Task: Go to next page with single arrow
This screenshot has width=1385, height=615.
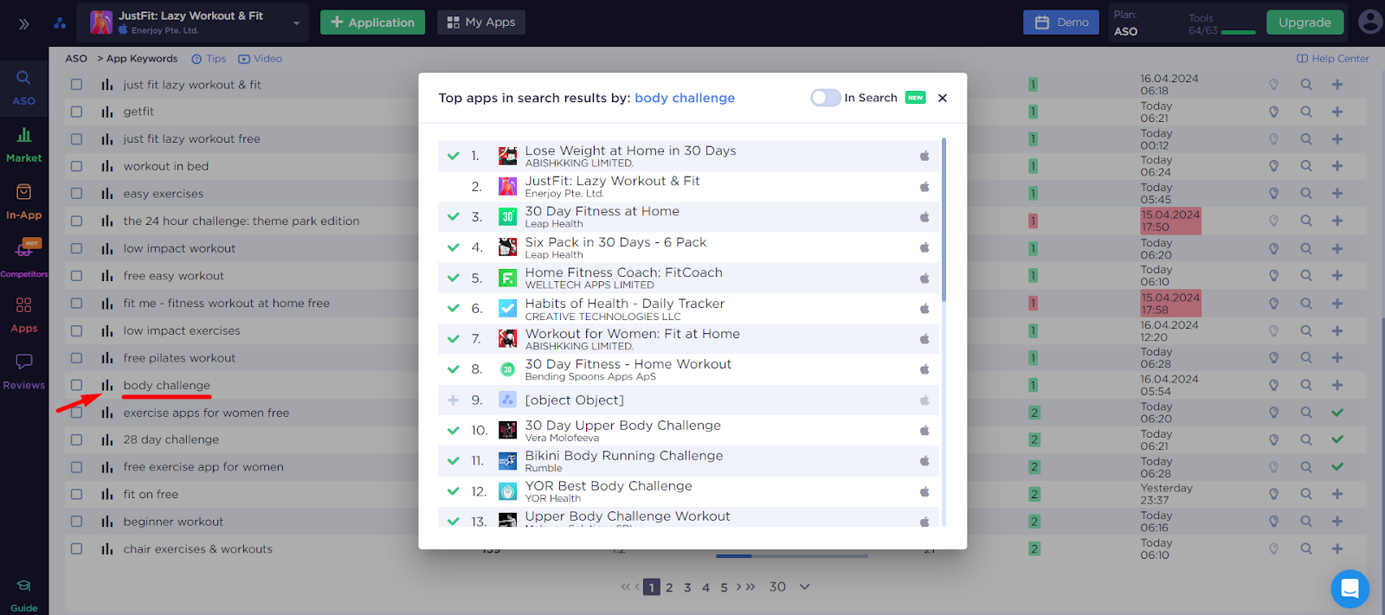Action: [x=738, y=586]
